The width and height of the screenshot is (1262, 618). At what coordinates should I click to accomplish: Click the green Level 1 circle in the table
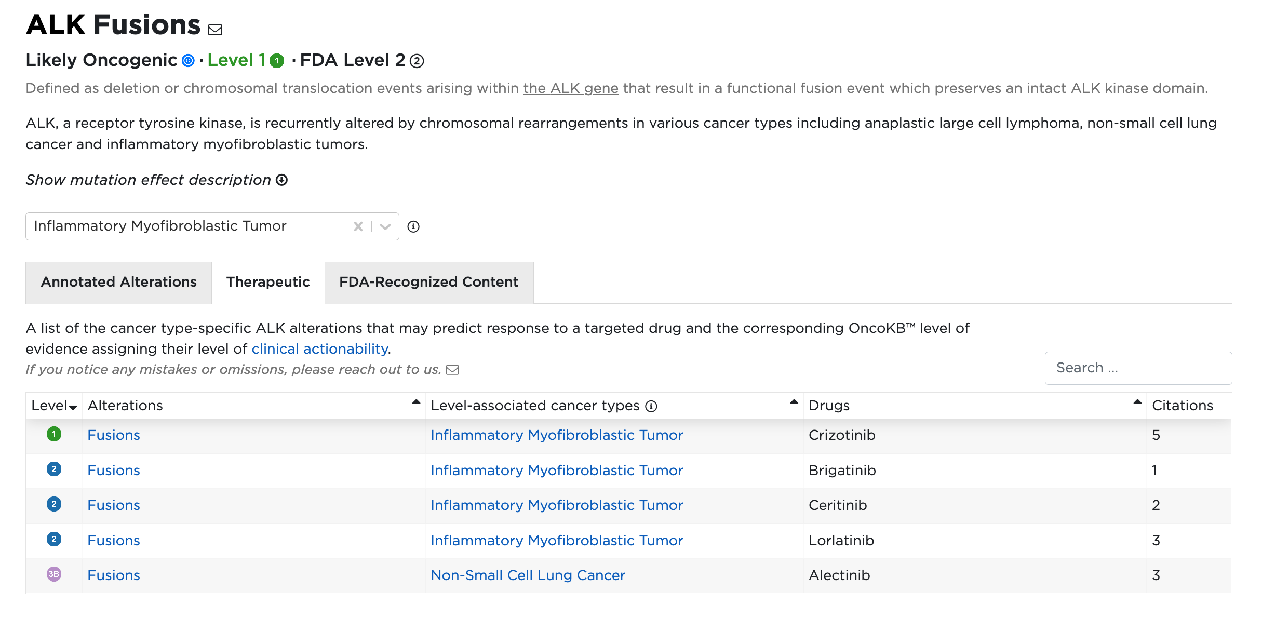point(54,435)
